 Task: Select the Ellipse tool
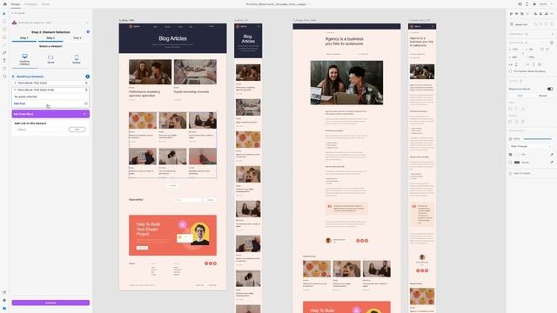pyautogui.click(x=4, y=30)
